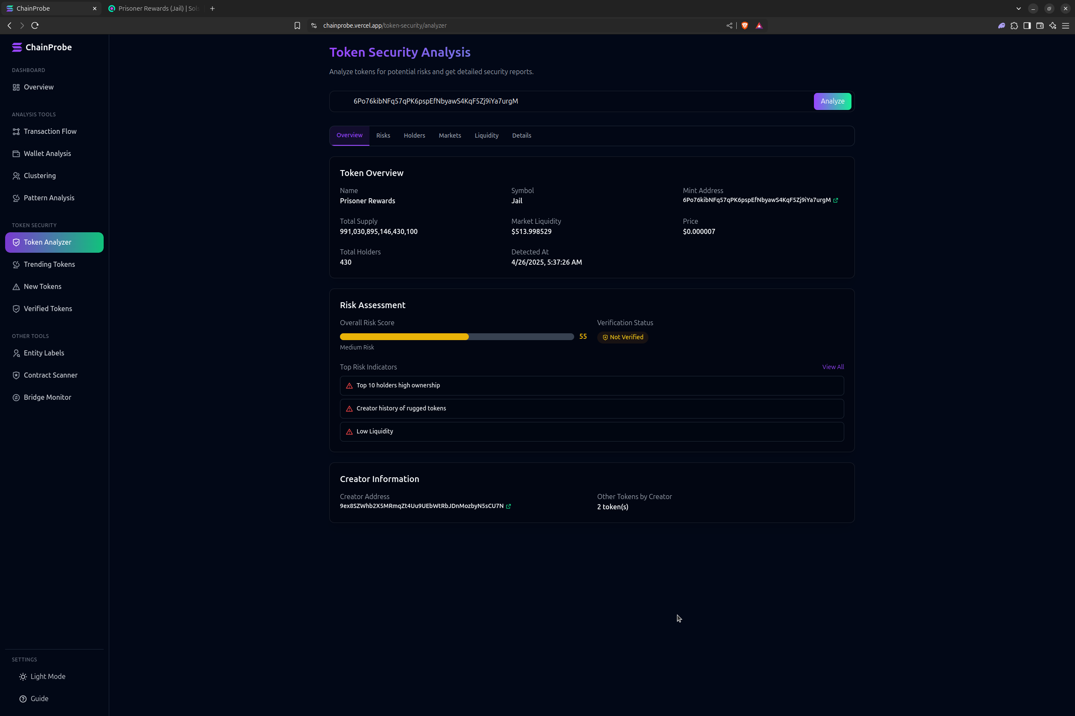Click the Brave Shields lion icon

point(744,26)
